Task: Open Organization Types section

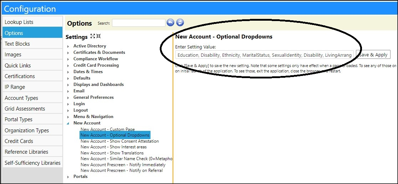Action: (x=32, y=130)
